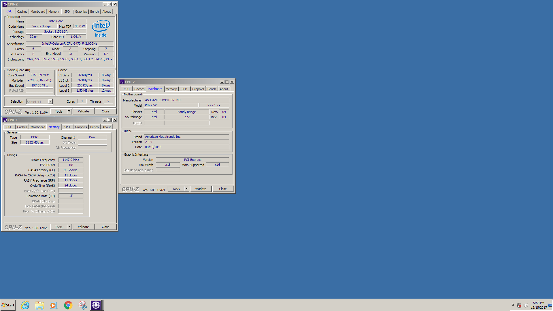Viewport: 553px width, 311px height.
Task: Click Tools button in the Mainboard window
Action: (176, 189)
